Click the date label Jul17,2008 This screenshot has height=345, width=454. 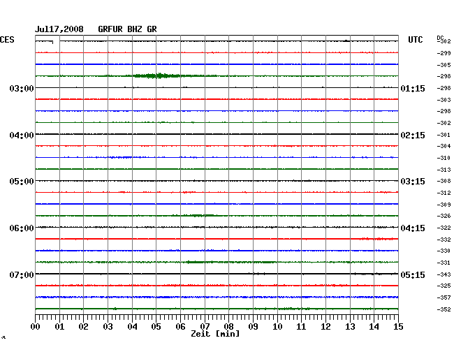pyautogui.click(x=59, y=29)
